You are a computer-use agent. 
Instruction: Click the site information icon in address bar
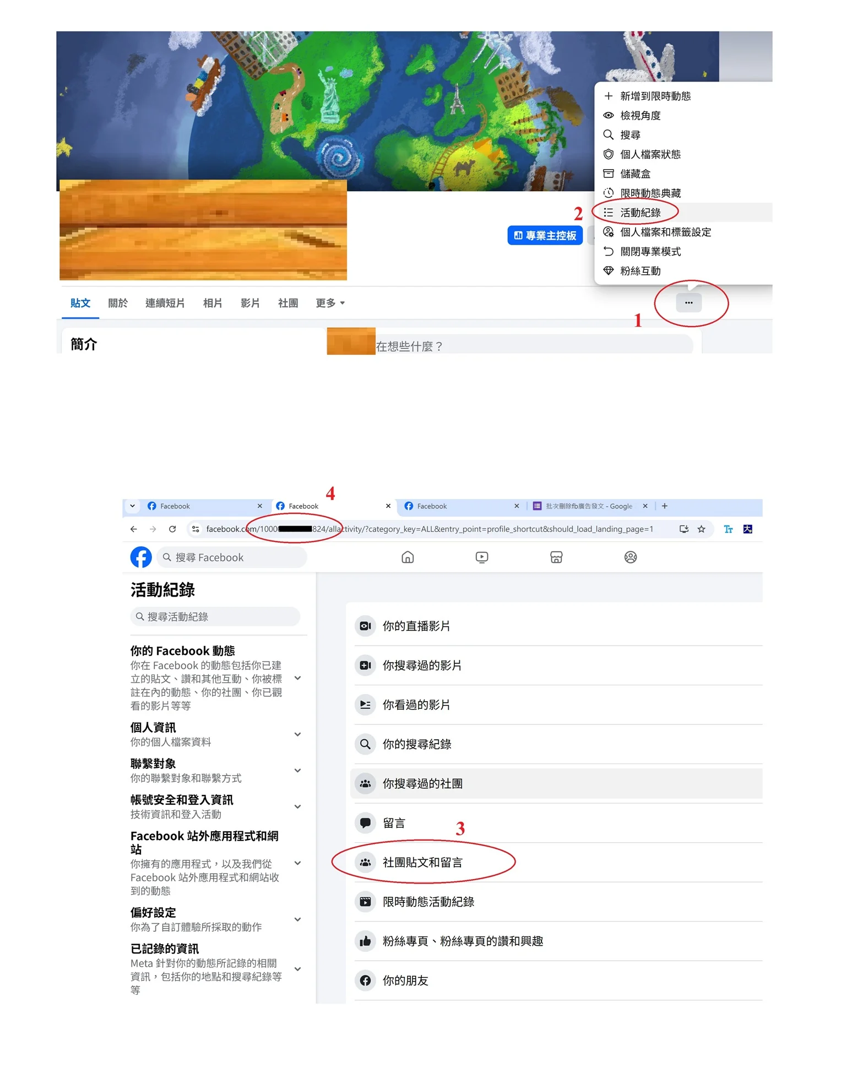click(196, 529)
